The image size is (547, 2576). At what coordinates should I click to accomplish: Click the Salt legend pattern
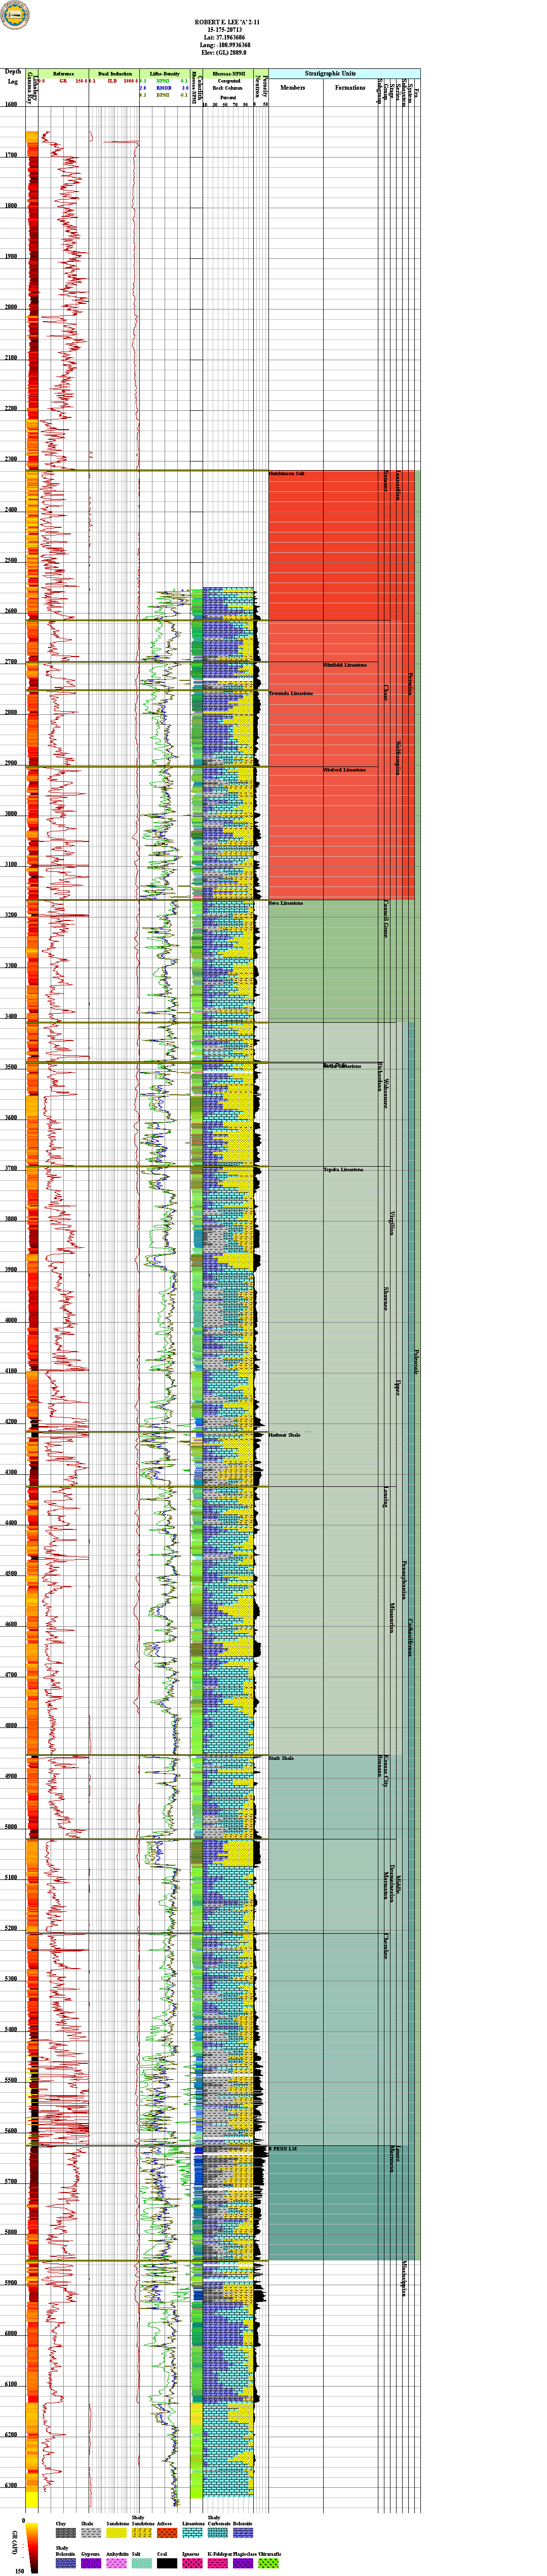point(141,2564)
